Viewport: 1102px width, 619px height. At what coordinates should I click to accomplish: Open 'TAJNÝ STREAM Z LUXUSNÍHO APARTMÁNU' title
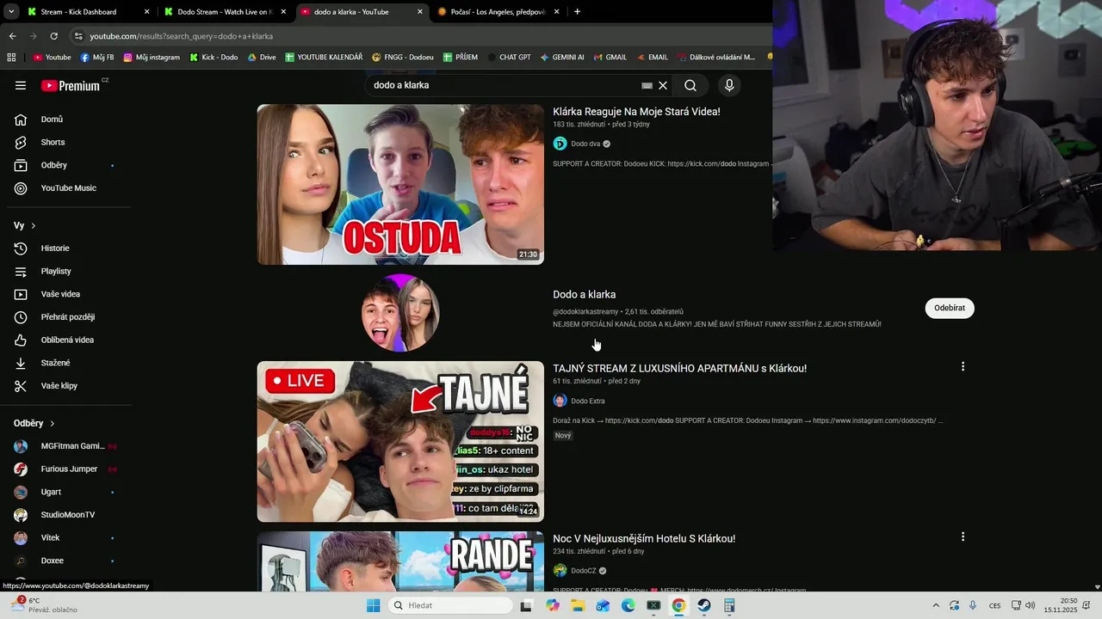click(679, 368)
